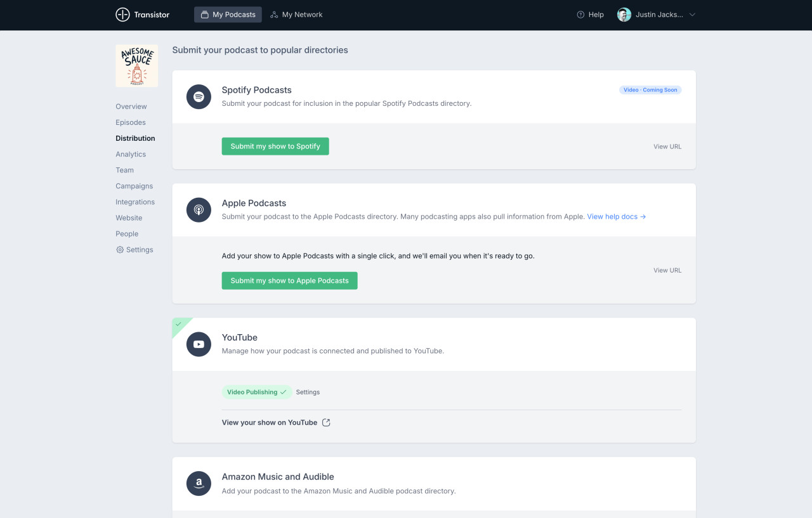This screenshot has height=518, width=812.
Task: Click the Help question mark icon
Action: (x=580, y=15)
